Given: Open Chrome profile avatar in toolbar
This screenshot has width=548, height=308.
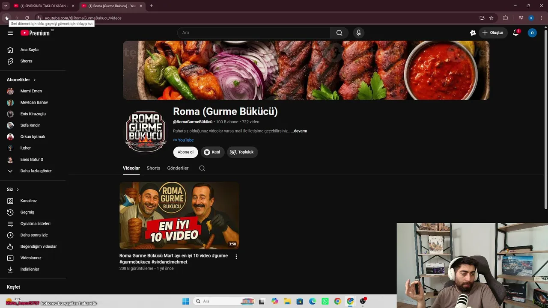Looking at the screenshot, I should point(531,18).
